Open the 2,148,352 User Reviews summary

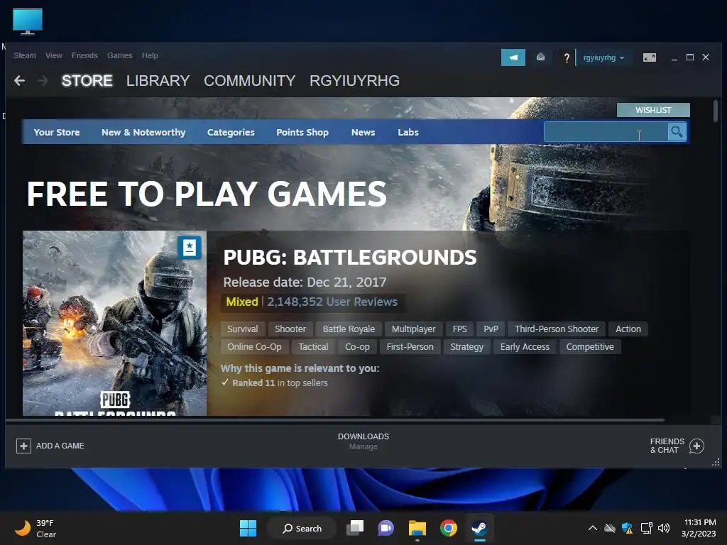332,302
